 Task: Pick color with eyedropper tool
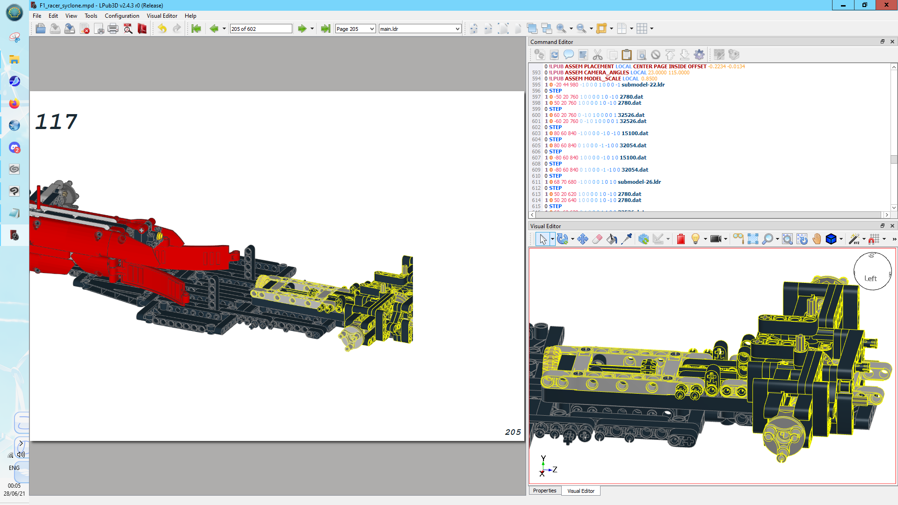[626, 239]
